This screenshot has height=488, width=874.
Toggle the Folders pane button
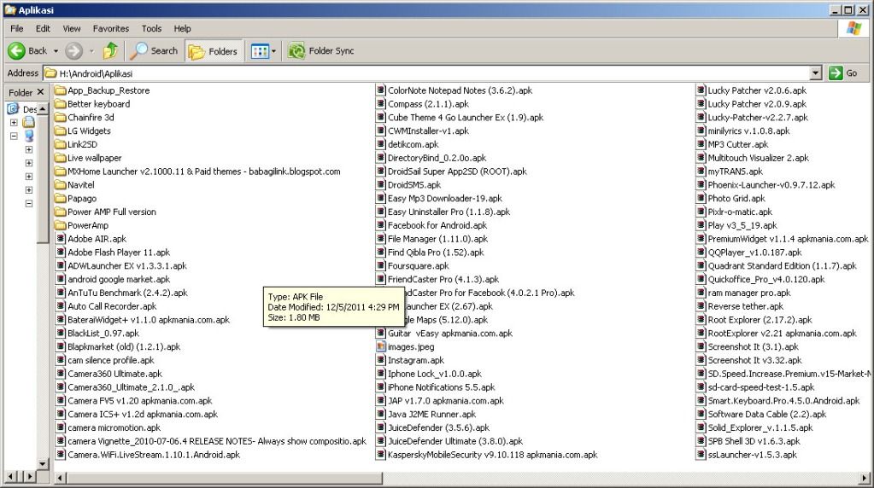[x=213, y=51]
